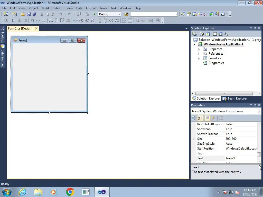Click Show All Files in Solution Explorer
Image resolution: width=263 pixels, height=197 pixels.
(202, 34)
